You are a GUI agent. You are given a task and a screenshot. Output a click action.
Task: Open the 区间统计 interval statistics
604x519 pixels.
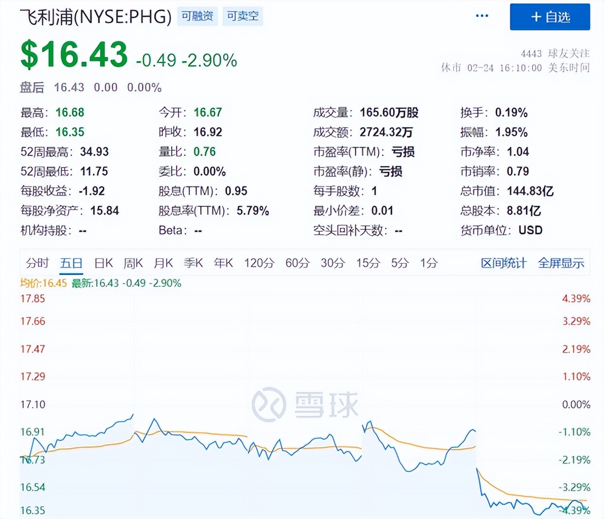pyautogui.click(x=503, y=263)
